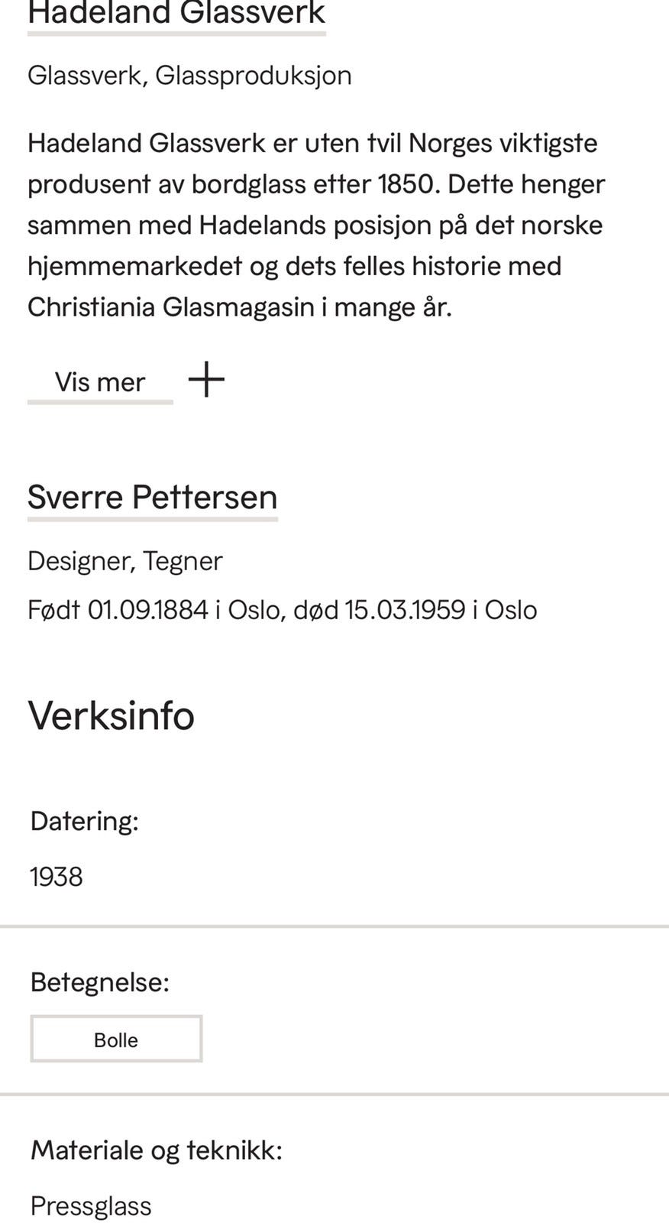The width and height of the screenshot is (669, 1223).
Task: Select the Pressglass material value
Action: [91, 1206]
